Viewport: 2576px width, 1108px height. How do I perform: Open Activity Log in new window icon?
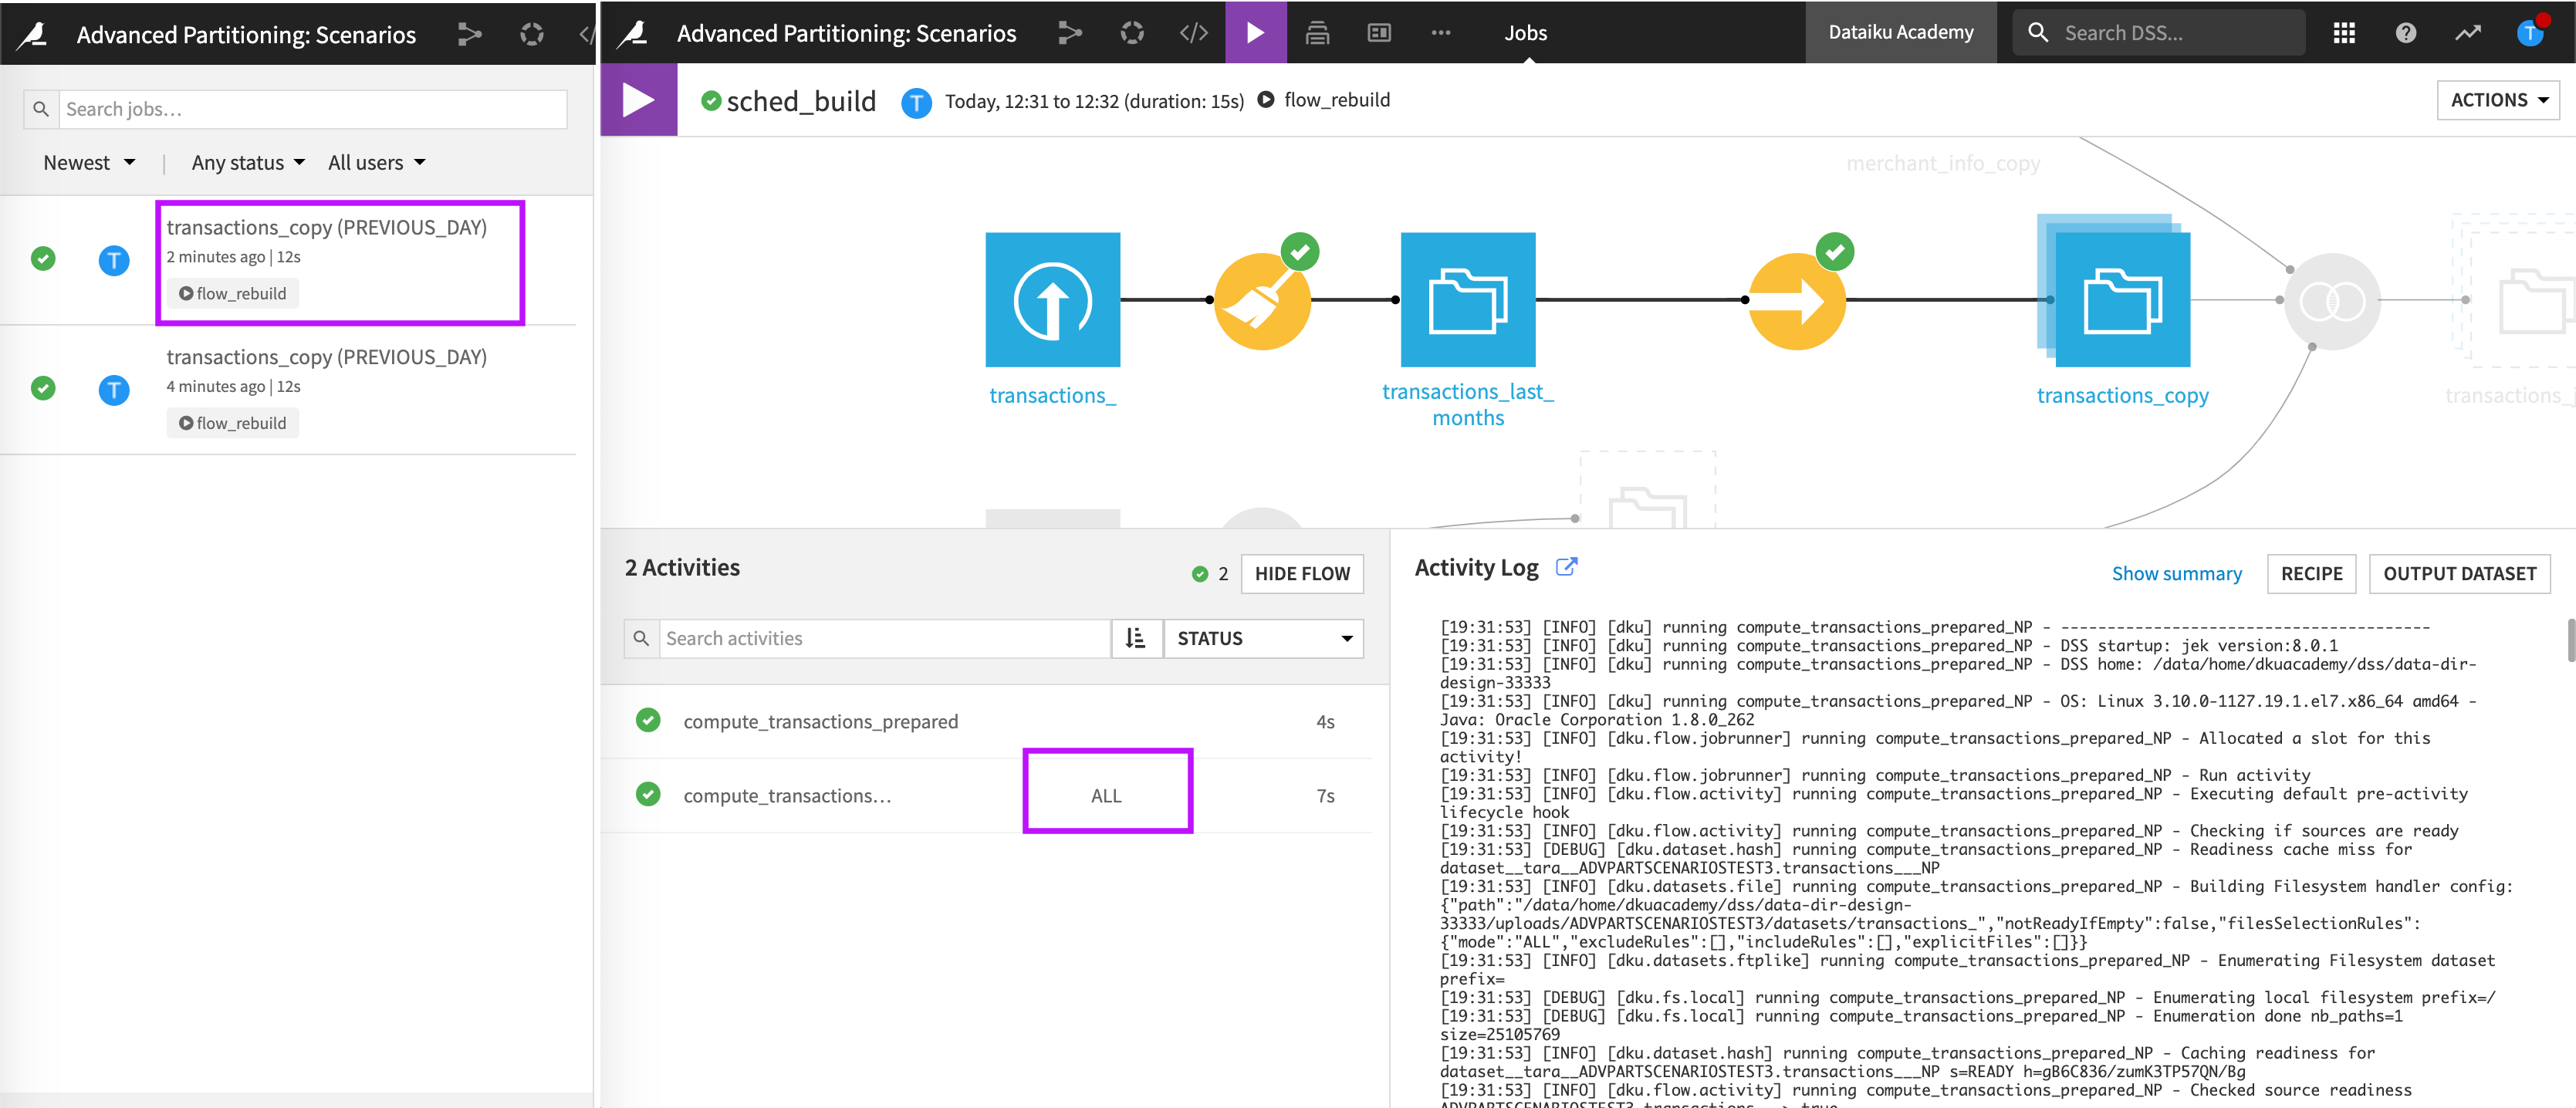click(1566, 567)
